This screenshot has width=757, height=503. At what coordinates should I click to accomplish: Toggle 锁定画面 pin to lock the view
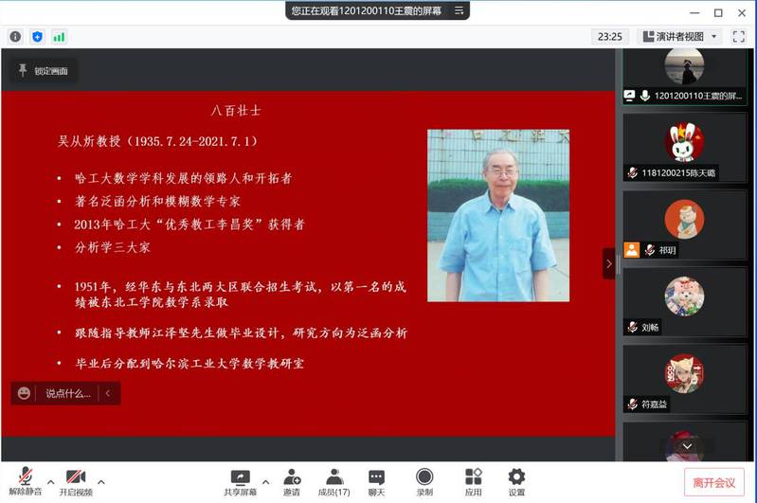[x=41, y=71]
